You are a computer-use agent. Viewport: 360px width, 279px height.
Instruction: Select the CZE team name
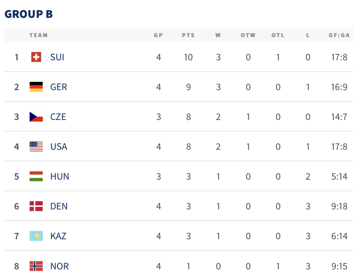(x=58, y=116)
